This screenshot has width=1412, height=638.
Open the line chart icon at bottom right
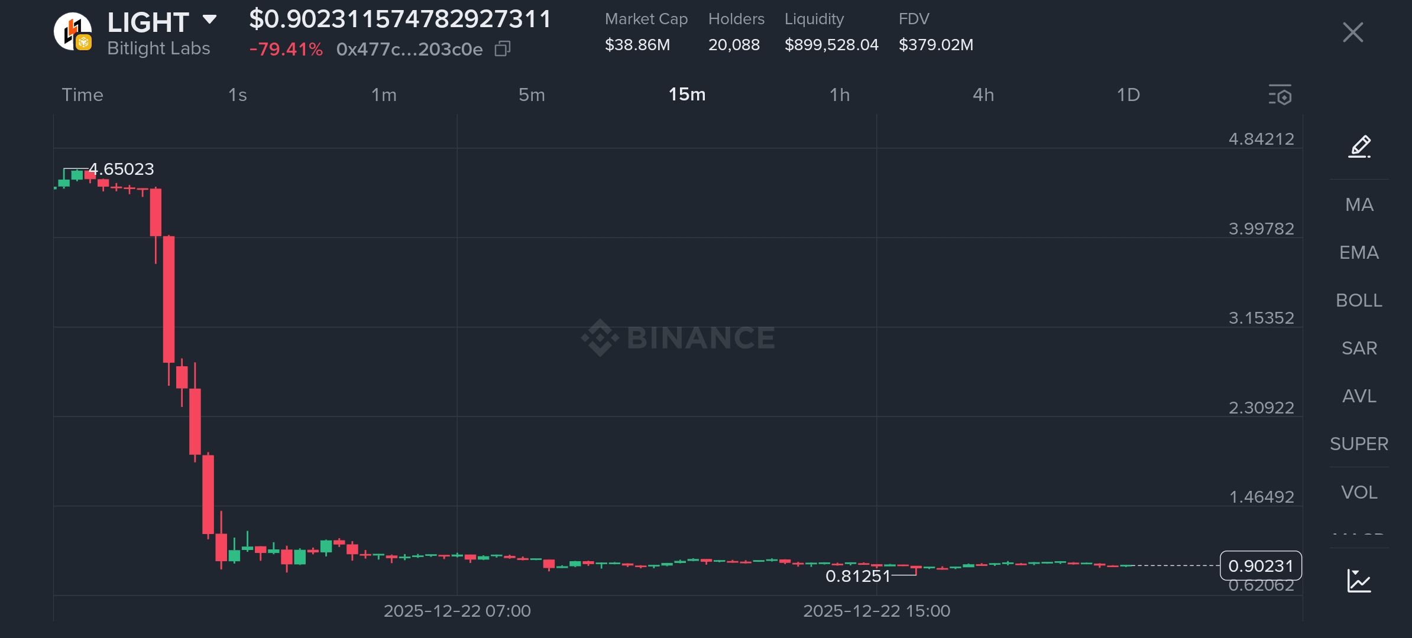pyautogui.click(x=1359, y=581)
